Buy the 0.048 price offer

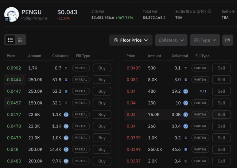(102, 149)
